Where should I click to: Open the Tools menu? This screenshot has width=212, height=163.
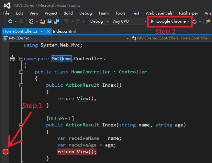[120, 13]
